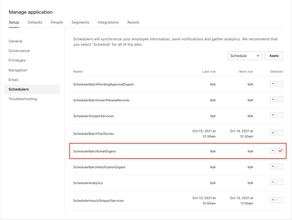
Task: Uncheck the SchedulerBatchEmailDigest checkbox
Action: click(280, 151)
